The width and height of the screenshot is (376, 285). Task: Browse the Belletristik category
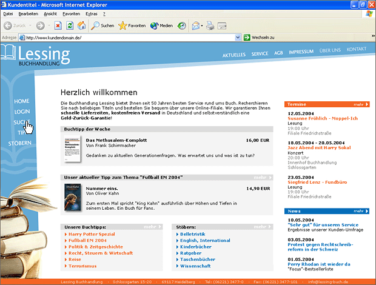193,234
